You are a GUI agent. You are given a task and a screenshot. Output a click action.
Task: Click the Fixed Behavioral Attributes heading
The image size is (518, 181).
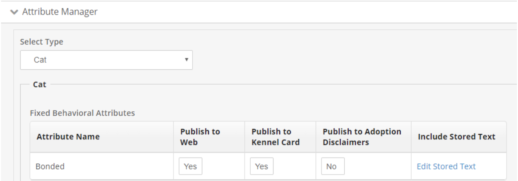[82, 113]
